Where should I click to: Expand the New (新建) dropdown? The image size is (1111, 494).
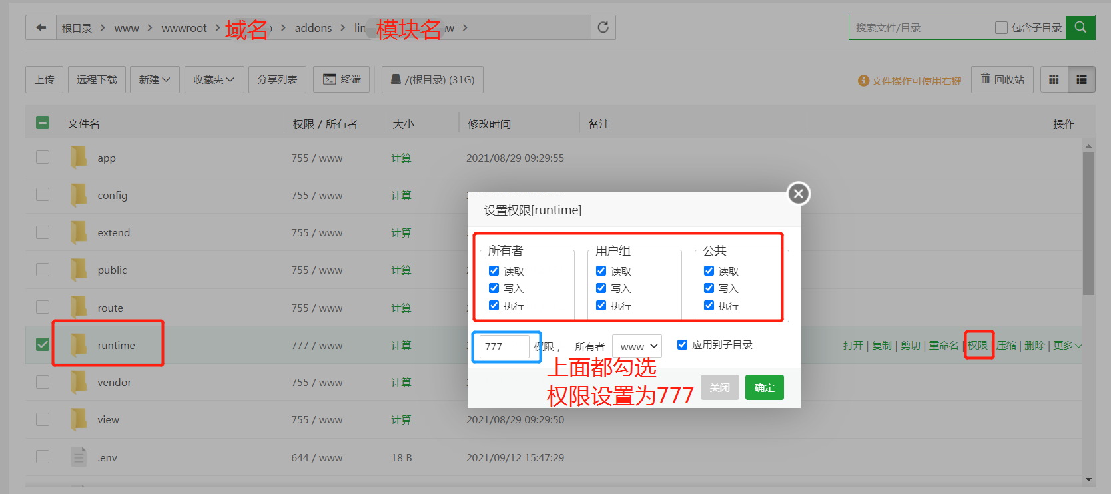click(155, 79)
